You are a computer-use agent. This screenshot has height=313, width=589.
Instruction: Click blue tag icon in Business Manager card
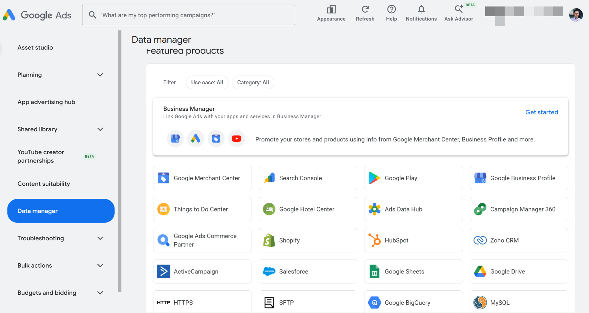216,139
